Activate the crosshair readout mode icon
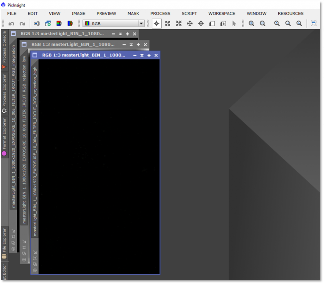The width and height of the screenshot is (324, 284). [157, 24]
